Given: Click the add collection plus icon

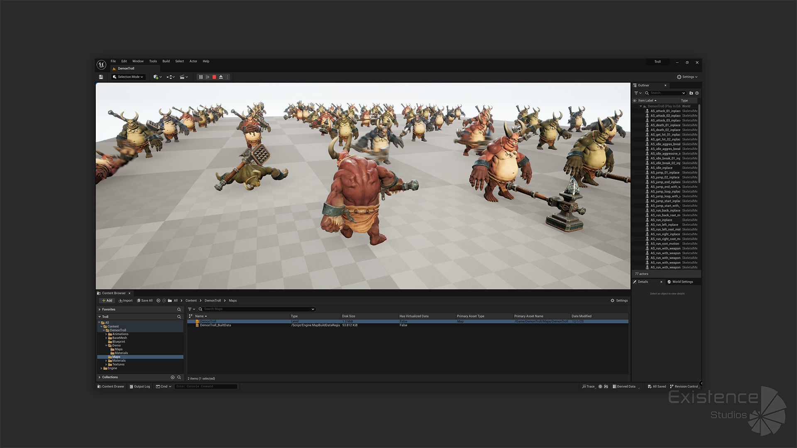Looking at the screenshot, I should point(172,377).
